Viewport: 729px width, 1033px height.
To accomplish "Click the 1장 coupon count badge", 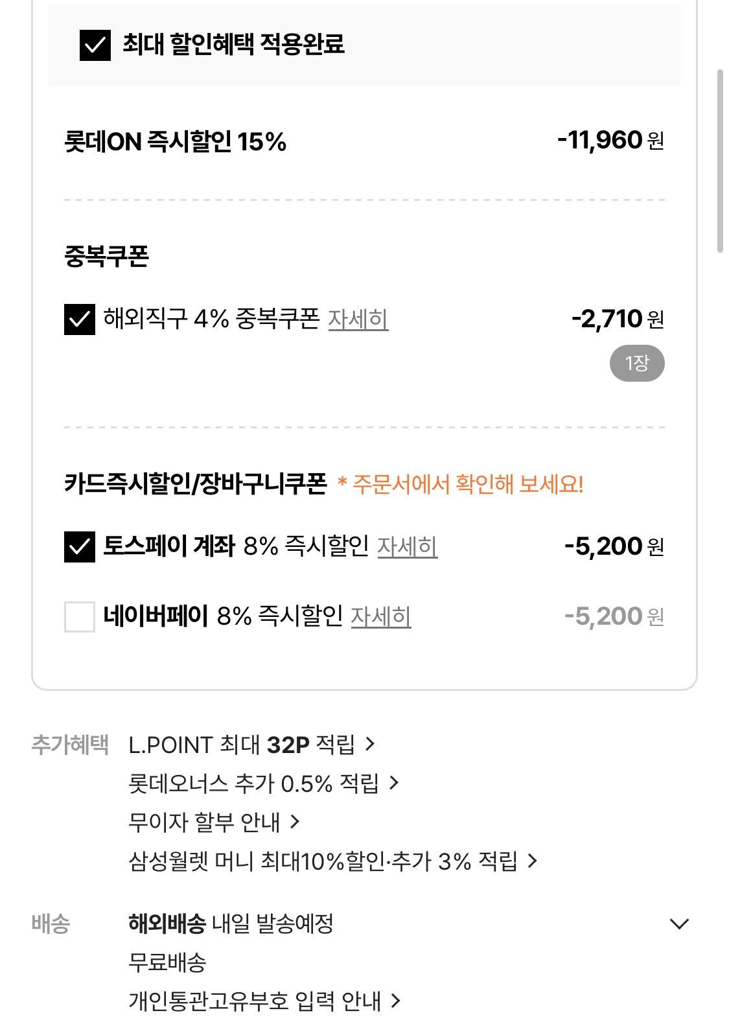I will [637, 364].
